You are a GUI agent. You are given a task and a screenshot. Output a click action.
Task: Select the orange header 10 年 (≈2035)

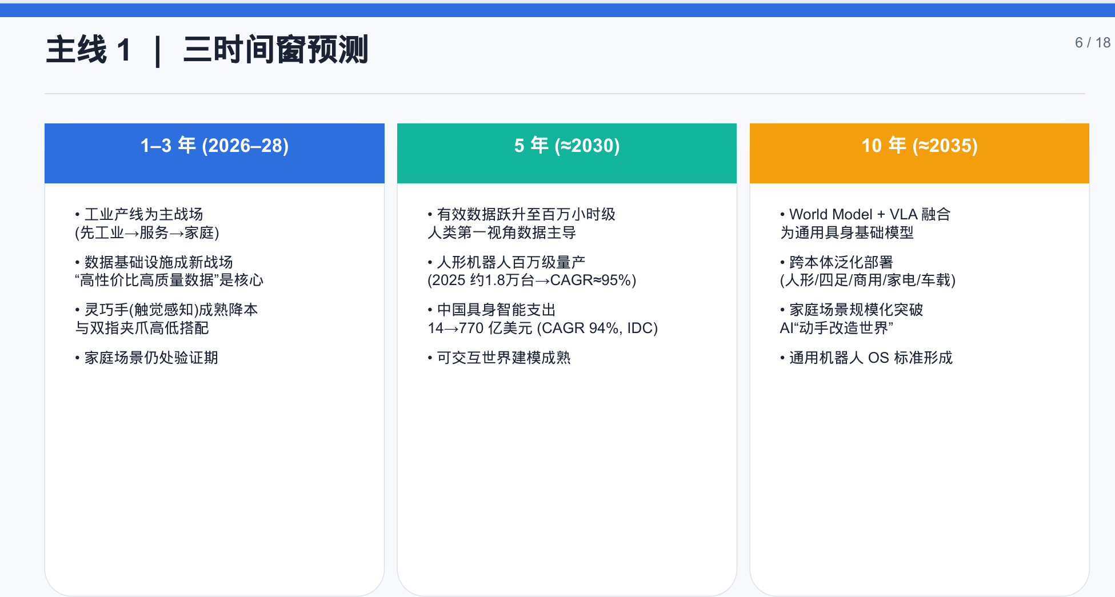pos(920,153)
